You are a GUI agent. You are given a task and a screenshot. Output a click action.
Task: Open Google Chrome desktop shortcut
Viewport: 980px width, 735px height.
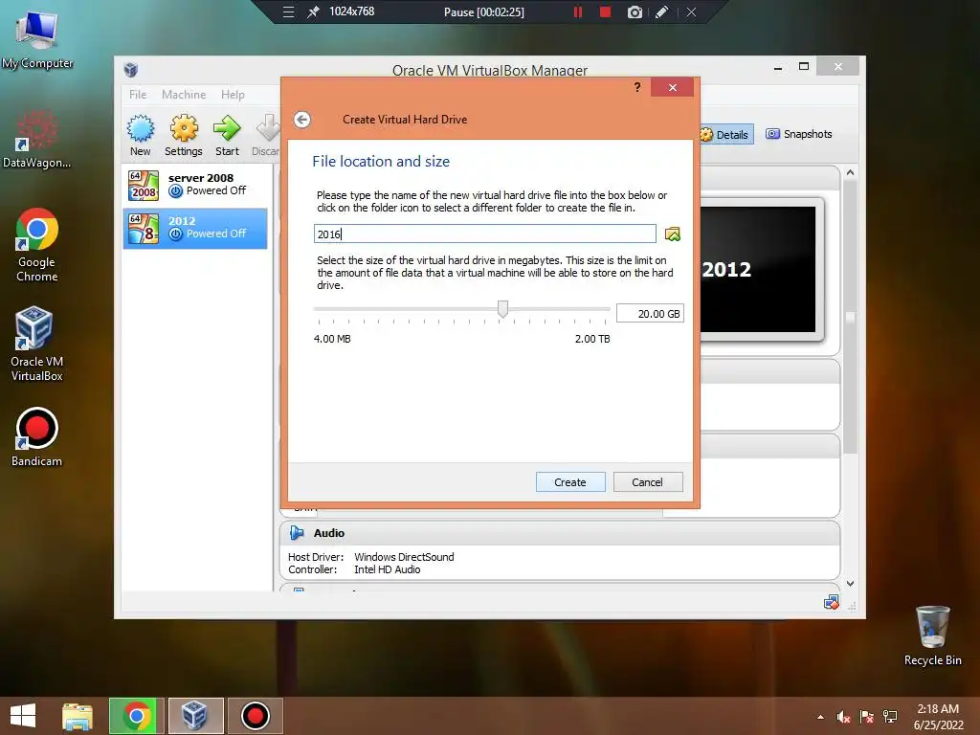click(x=37, y=244)
